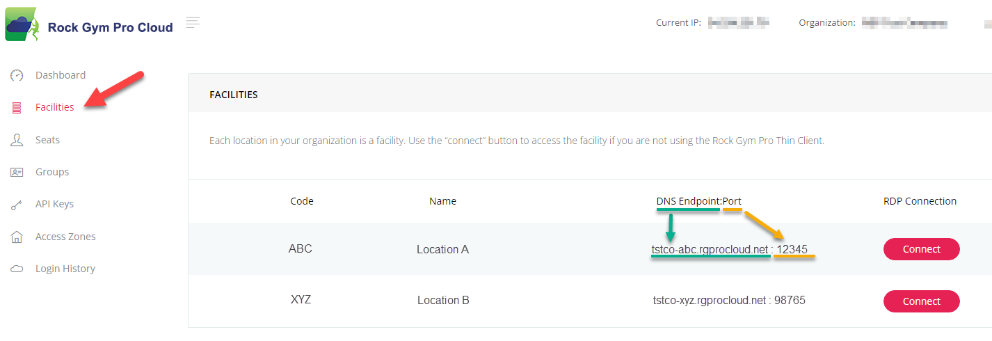Click the Groups ID card icon

click(x=17, y=172)
